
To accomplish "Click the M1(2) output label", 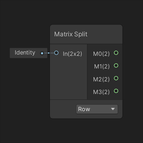I will click(102, 66).
